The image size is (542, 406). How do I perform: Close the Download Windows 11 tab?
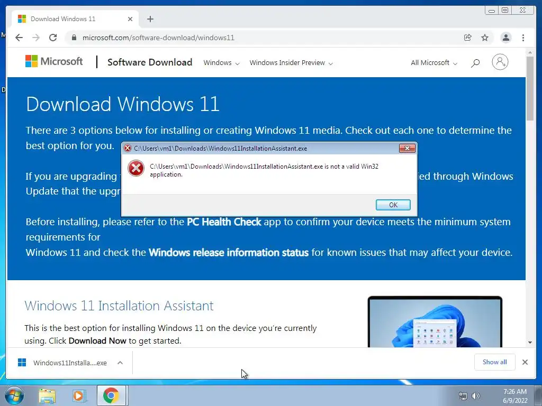[x=130, y=19]
